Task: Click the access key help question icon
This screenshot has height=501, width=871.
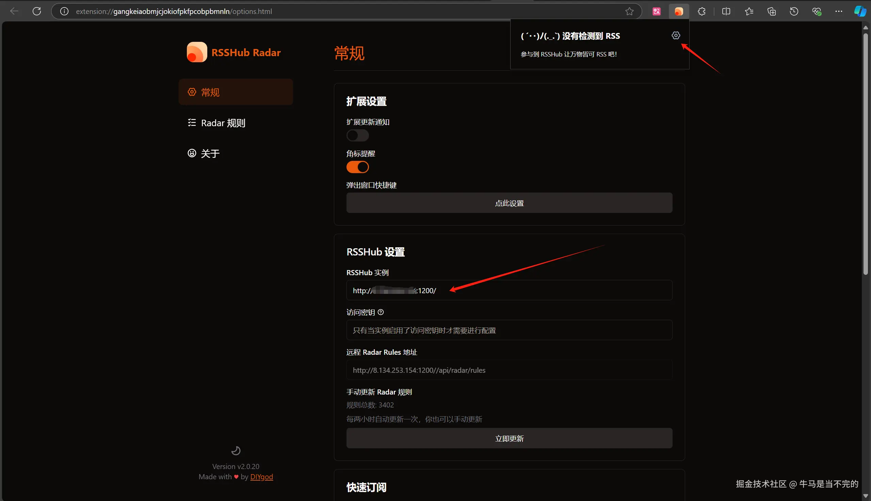Action: (x=381, y=312)
